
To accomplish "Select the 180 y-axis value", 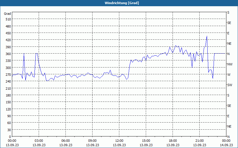I will [x=8, y=95].
